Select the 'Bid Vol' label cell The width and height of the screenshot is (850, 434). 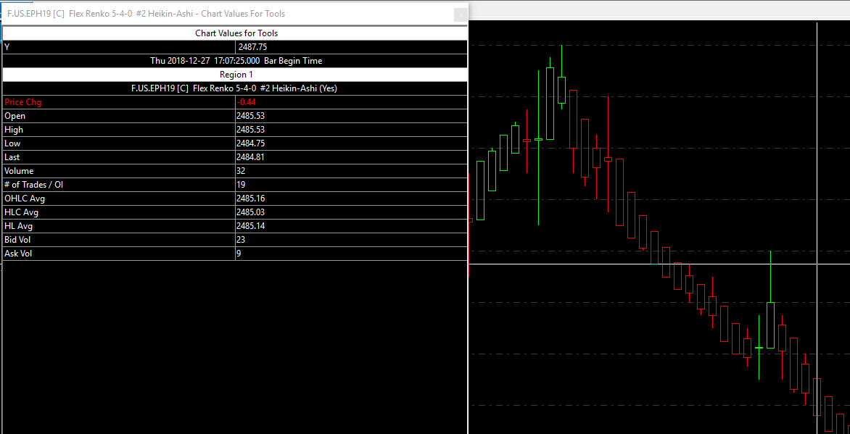(x=119, y=240)
